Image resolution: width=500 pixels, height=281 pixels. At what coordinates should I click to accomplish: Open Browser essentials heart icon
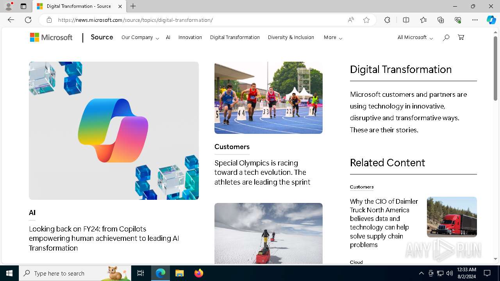tap(458, 20)
